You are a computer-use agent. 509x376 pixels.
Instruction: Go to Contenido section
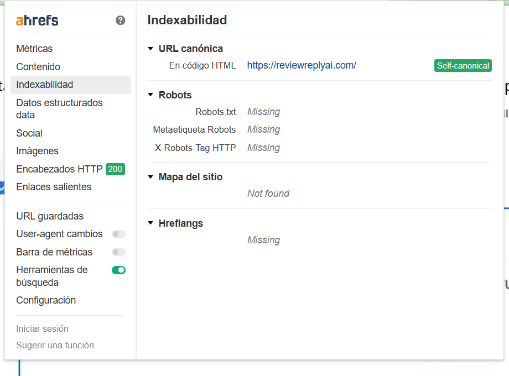(38, 67)
